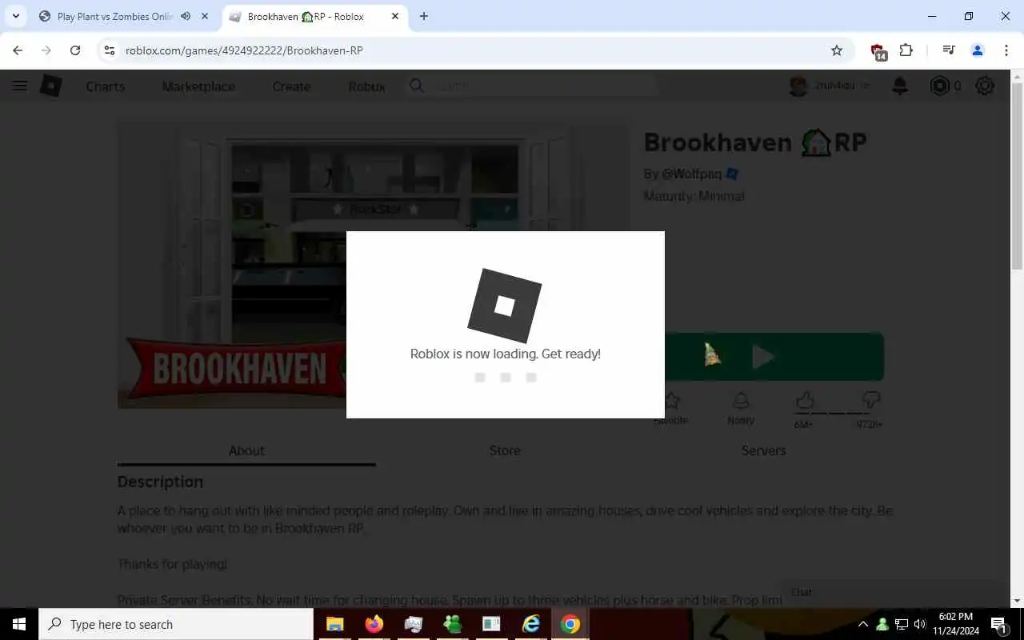The image size is (1024, 640).
Task: Open the Chrome profile avatar
Action: point(977,50)
